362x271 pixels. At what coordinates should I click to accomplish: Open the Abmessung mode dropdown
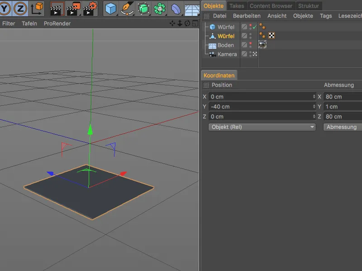(x=343, y=127)
